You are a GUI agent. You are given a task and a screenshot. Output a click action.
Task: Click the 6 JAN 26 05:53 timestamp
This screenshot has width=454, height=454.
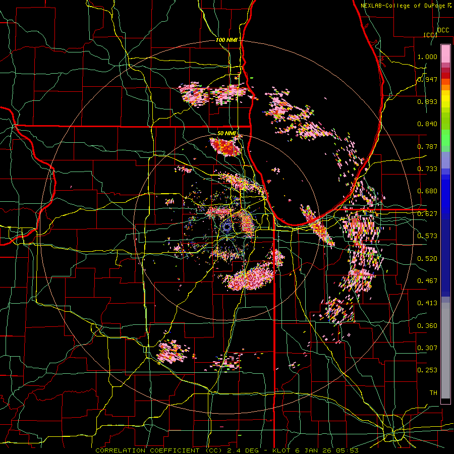pyautogui.click(x=327, y=450)
